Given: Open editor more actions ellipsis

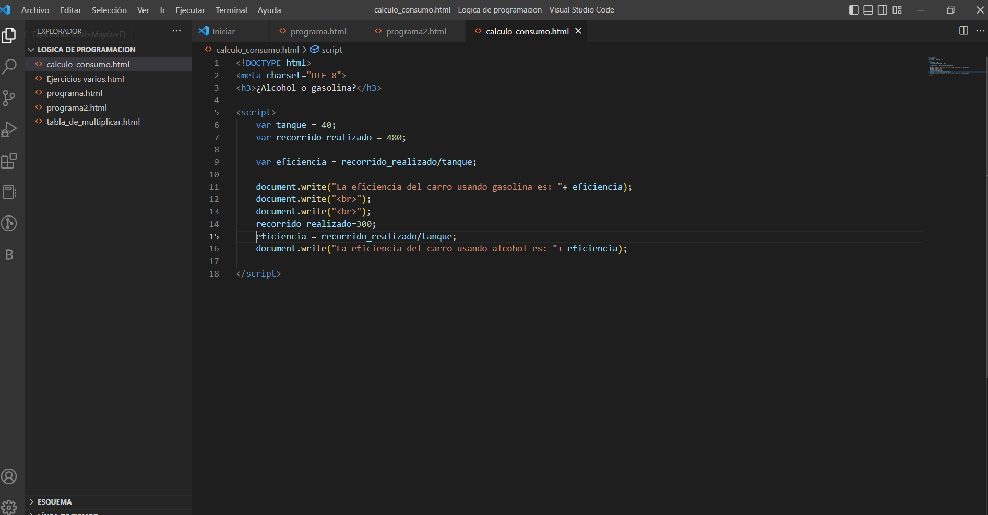Looking at the screenshot, I should tap(980, 31).
